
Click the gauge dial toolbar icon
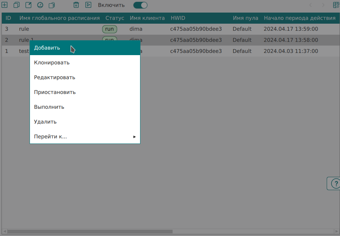(x=40, y=5)
